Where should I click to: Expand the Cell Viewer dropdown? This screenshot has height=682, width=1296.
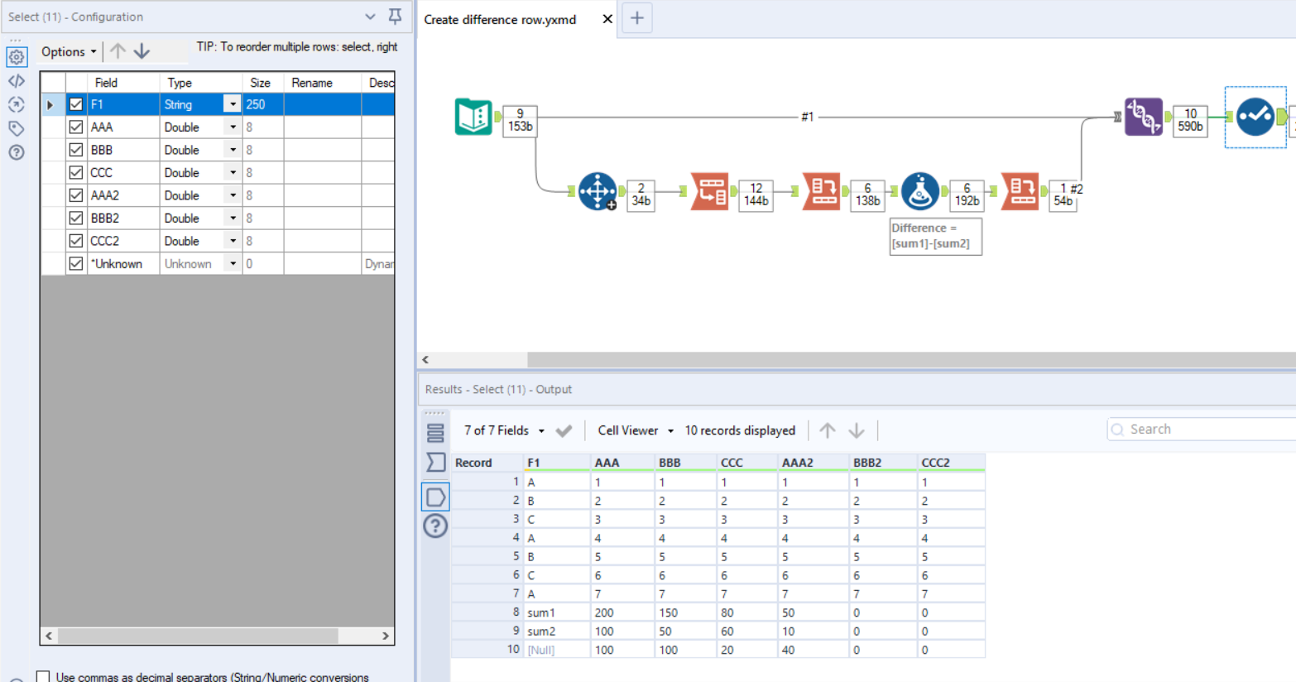click(x=636, y=430)
